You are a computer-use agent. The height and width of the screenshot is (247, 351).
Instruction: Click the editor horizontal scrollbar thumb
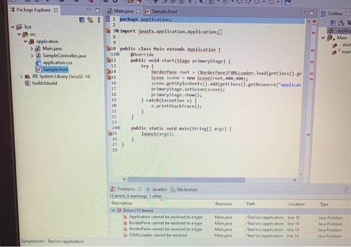pos(186,180)
